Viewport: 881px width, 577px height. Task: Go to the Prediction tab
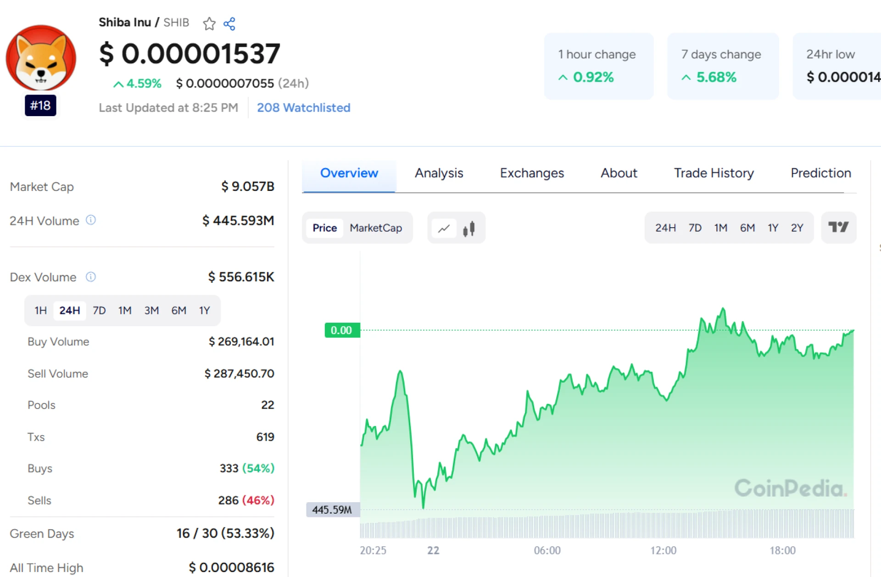coord(820,173)
